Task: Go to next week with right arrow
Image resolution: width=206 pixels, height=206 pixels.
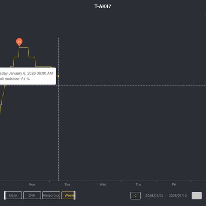Action: [197, 196]
